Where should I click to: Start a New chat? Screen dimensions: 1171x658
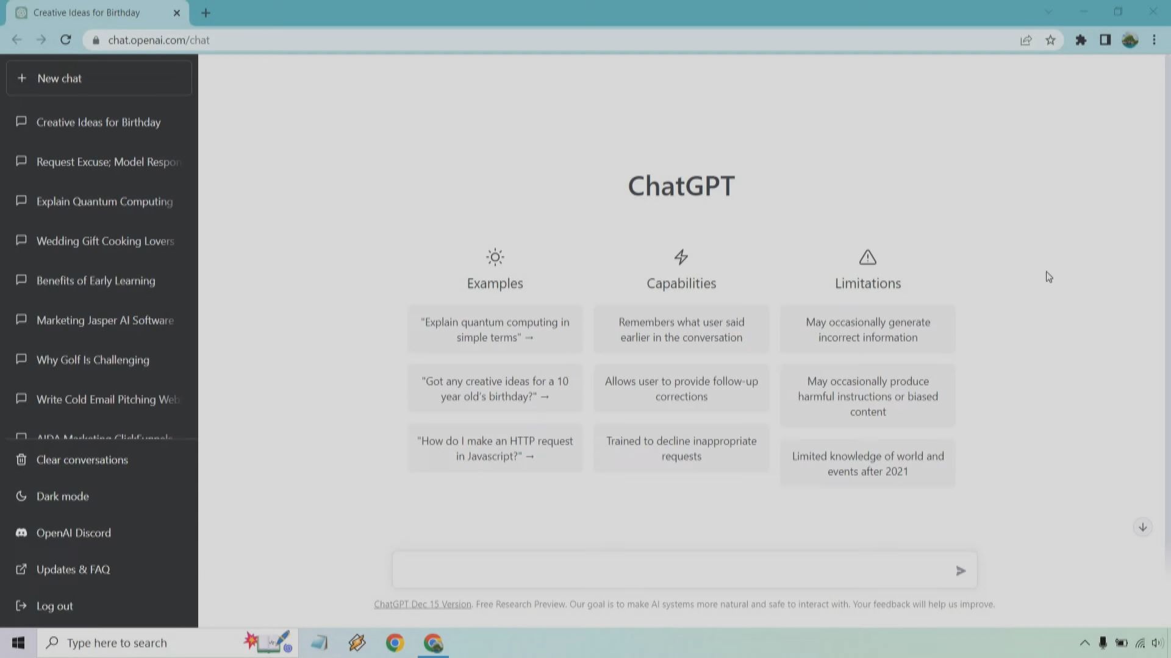click(99, 79)
